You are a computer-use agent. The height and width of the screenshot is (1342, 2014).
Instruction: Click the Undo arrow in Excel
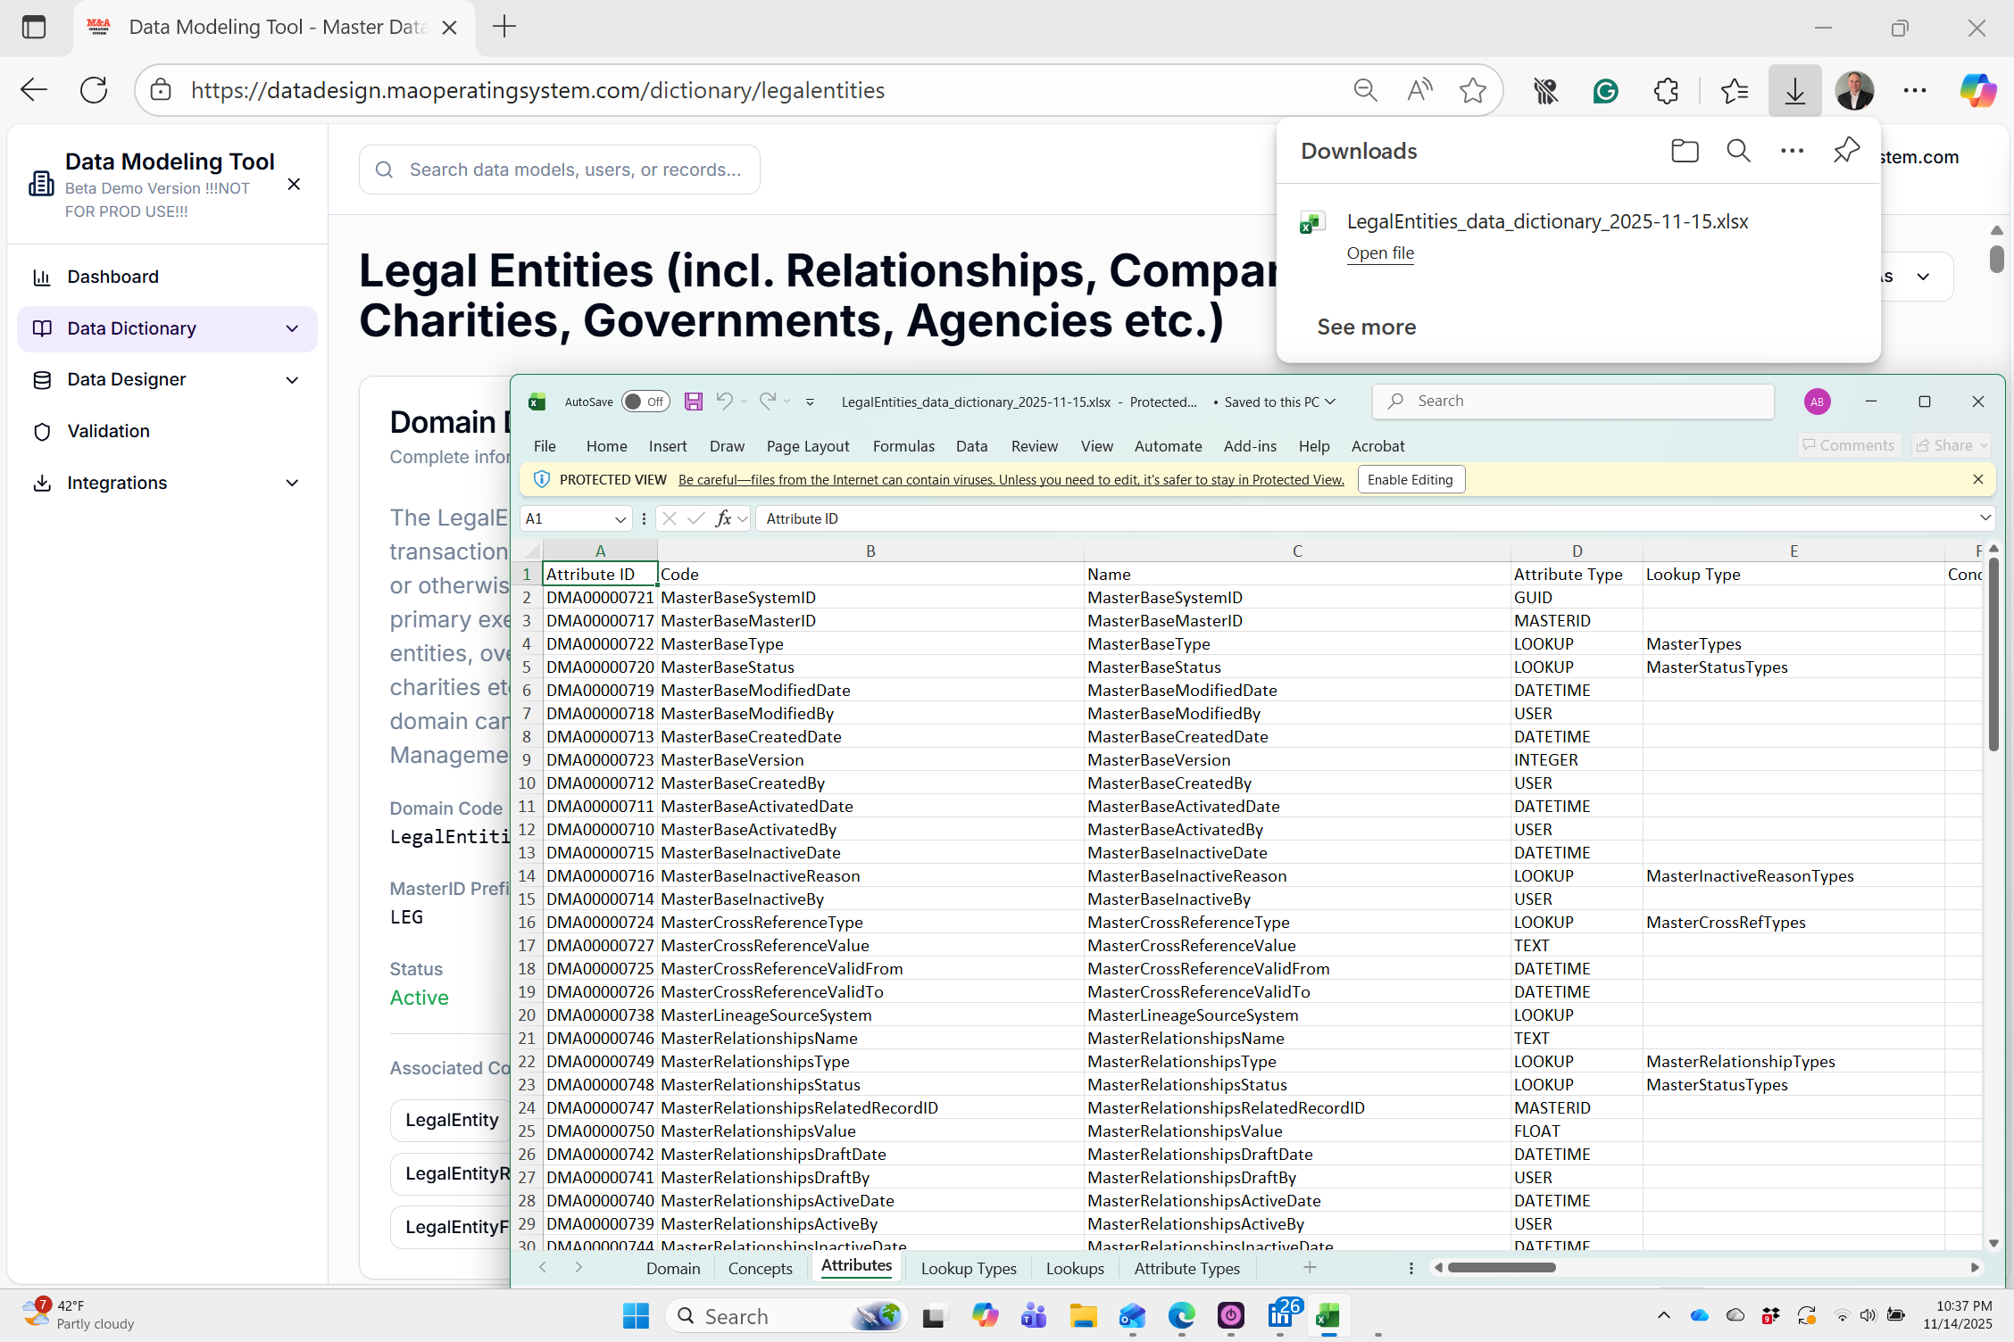pyautogui.click(x=724, y=402)
